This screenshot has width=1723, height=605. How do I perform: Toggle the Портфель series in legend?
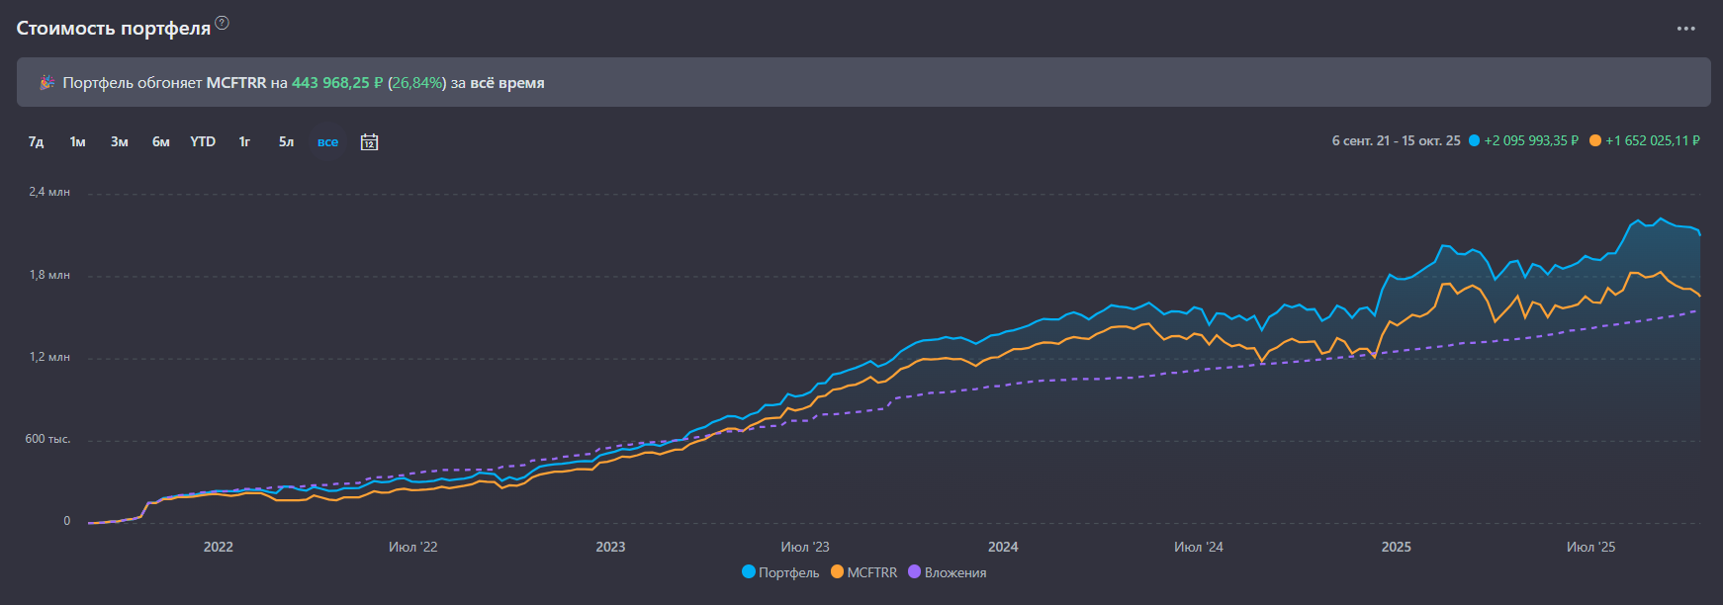point(780,572)
